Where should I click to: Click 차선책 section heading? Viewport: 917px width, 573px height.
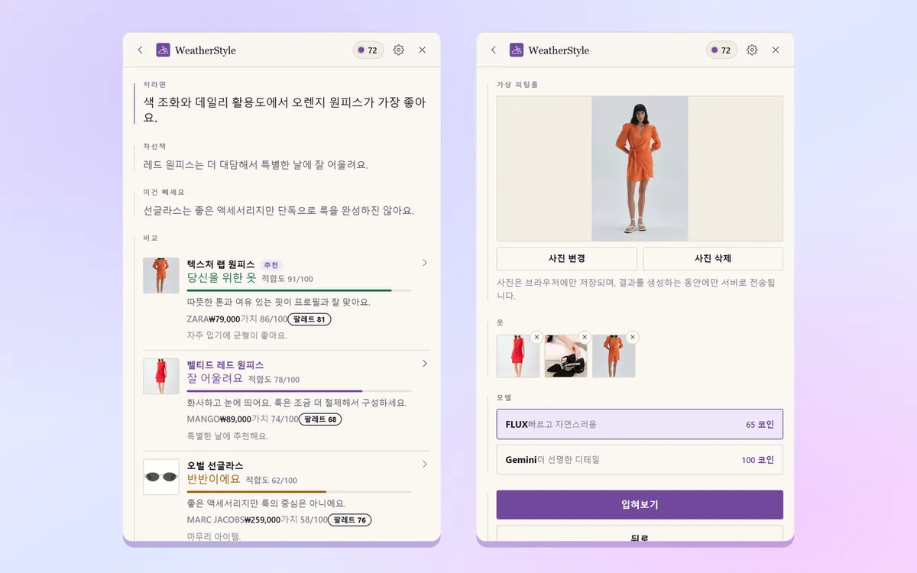click(x=154, y=146)
